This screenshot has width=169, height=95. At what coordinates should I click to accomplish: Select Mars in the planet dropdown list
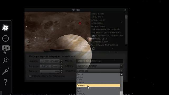coord(98,80)
